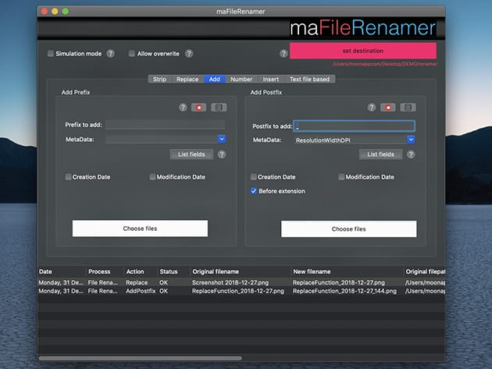Viewport: 492px width, 369px height.
Task: Uncheck the Before extension option
Action: (x=254, y=191)
